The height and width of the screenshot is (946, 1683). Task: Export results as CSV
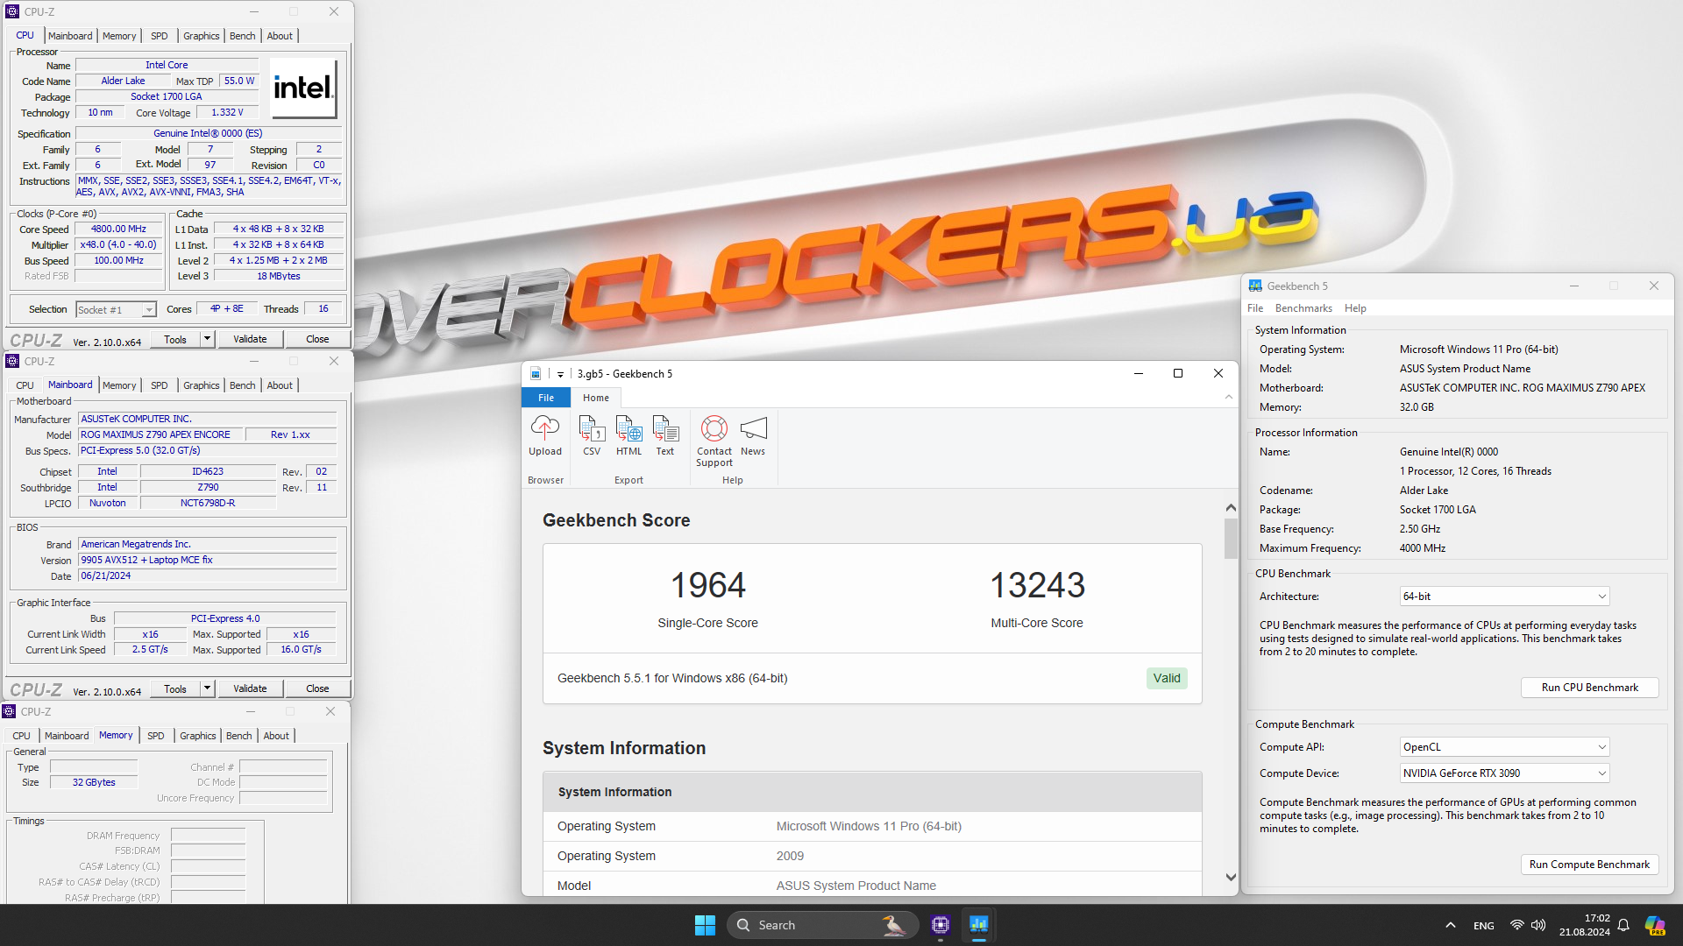592,436
